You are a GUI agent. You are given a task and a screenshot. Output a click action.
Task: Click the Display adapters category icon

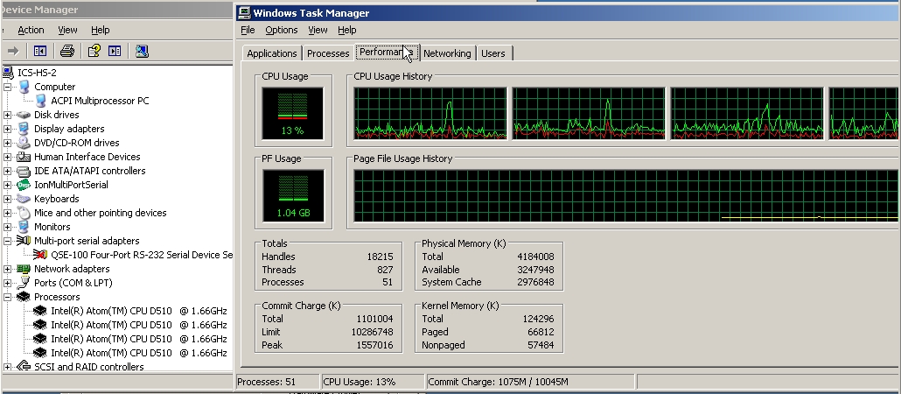click(24, 129)
